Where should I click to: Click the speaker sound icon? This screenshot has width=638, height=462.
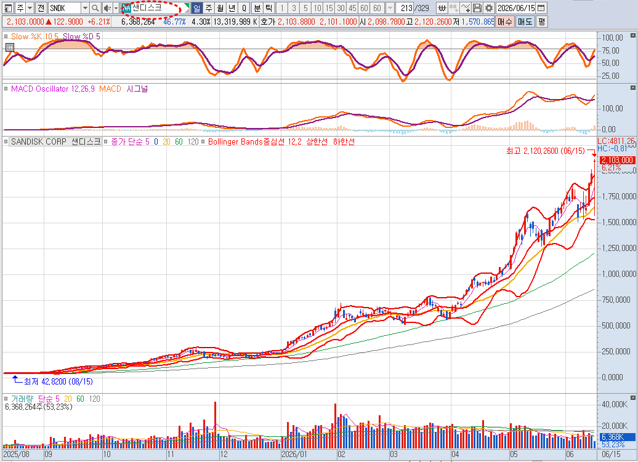pos(107,8)
